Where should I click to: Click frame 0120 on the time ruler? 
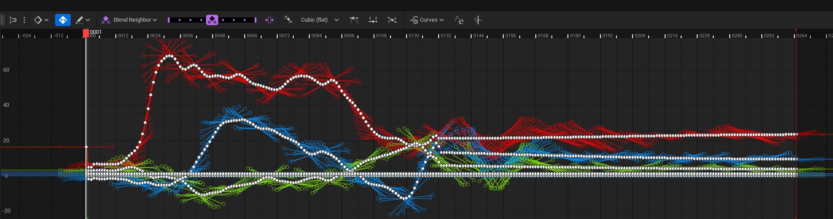[413, 36]
